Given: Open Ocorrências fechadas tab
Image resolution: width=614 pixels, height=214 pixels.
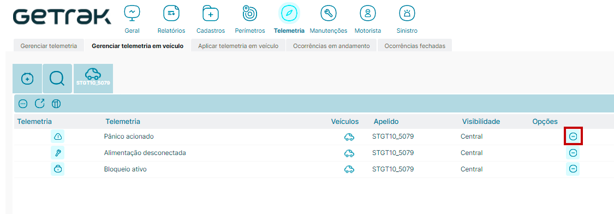Looking at the screenshot, I should (x=415, y=45).
